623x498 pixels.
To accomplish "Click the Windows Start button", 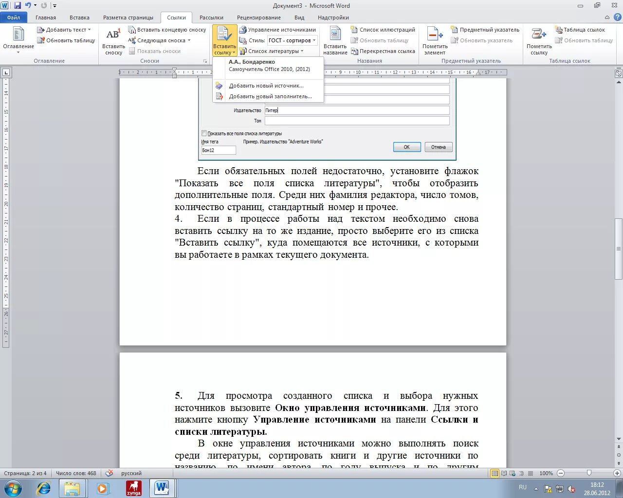I will tap(13, 488).
